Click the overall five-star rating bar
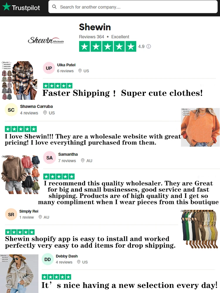Image resolution: width=220 pixels, height=293 pixels. pyautogui.click(x=107, y=46)
